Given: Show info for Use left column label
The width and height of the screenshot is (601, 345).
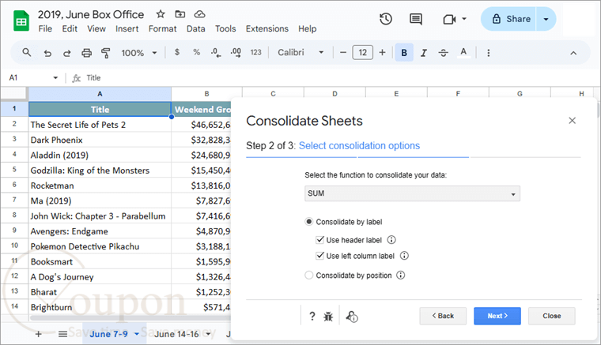Looking at the screenshot, I should [x=404, y=256].
